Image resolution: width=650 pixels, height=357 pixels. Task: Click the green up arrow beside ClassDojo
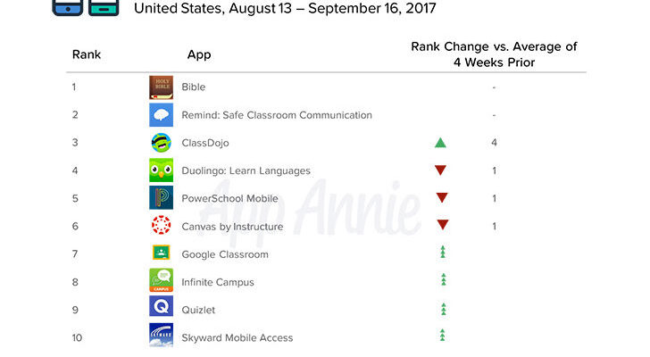point(440,143)
